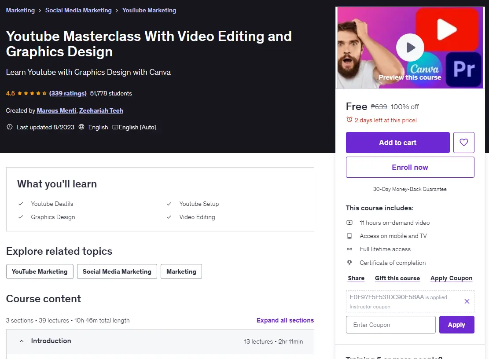
Task: Click the certificate trophy icon
Action: 349,263
